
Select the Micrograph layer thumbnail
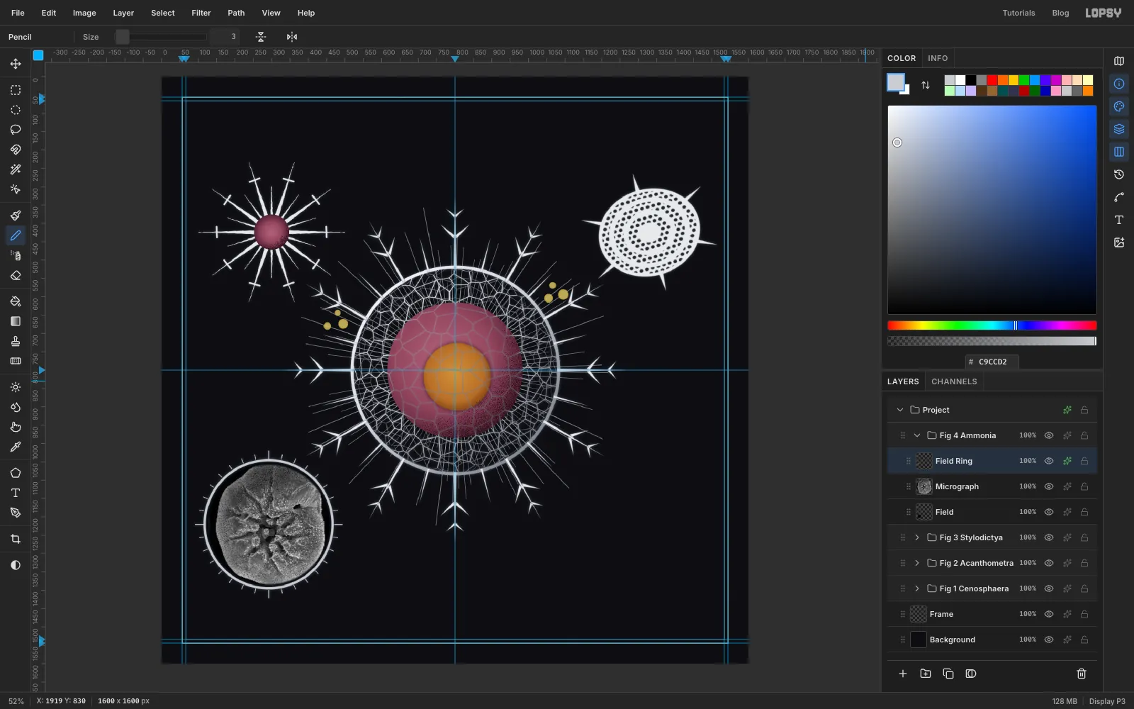[924, 486]
